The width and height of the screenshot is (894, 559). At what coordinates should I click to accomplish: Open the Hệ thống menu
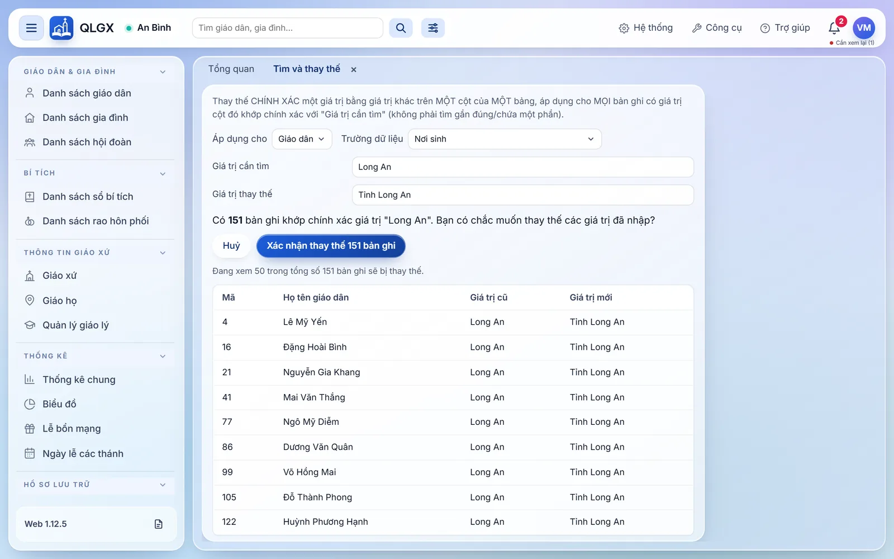[646, 28]
